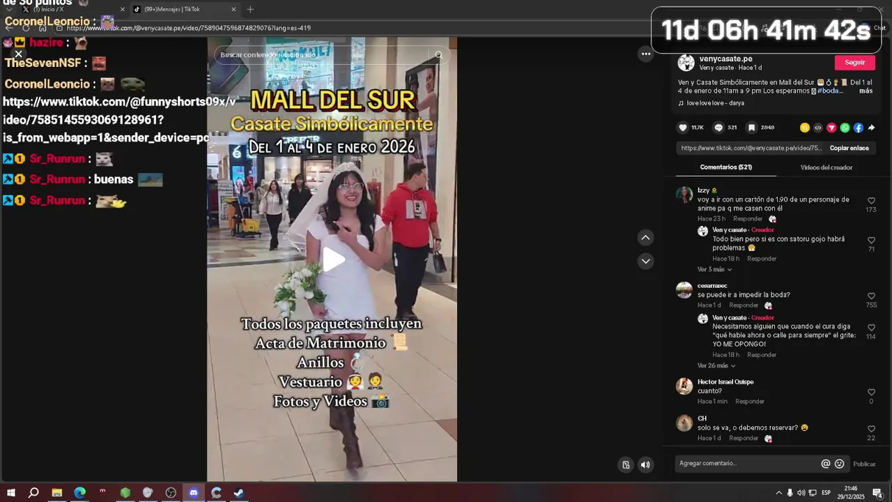Open File Explorer from the taskbar
Viewport: 892px width, 502px height.
(x=56, y=493)
